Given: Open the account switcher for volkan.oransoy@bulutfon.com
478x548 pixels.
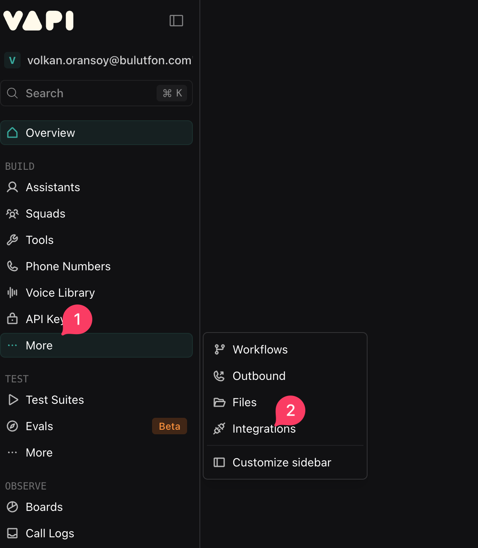Looking at the screenshot, I should [97, 60].
